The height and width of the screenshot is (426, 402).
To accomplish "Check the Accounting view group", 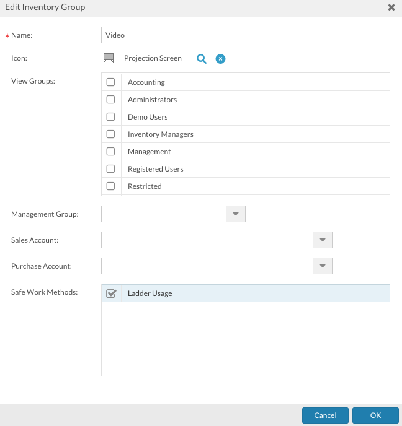I will click(x=111, y=82).
